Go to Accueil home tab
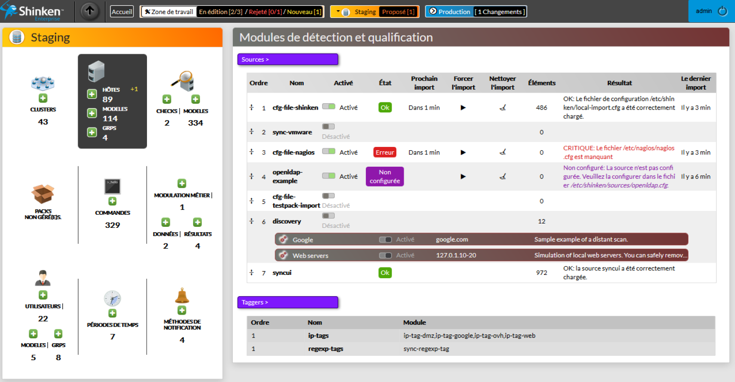735x382 pixels. point(122,12)
